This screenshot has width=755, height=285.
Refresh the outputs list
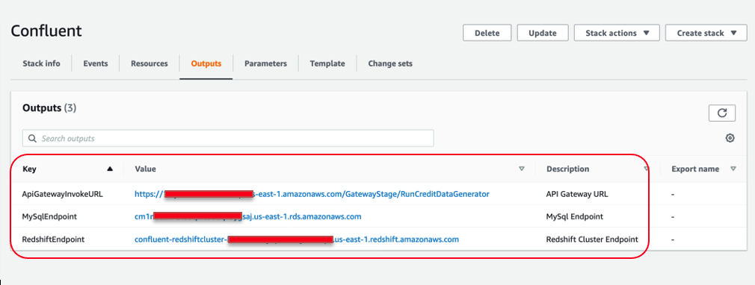point(722,113)
